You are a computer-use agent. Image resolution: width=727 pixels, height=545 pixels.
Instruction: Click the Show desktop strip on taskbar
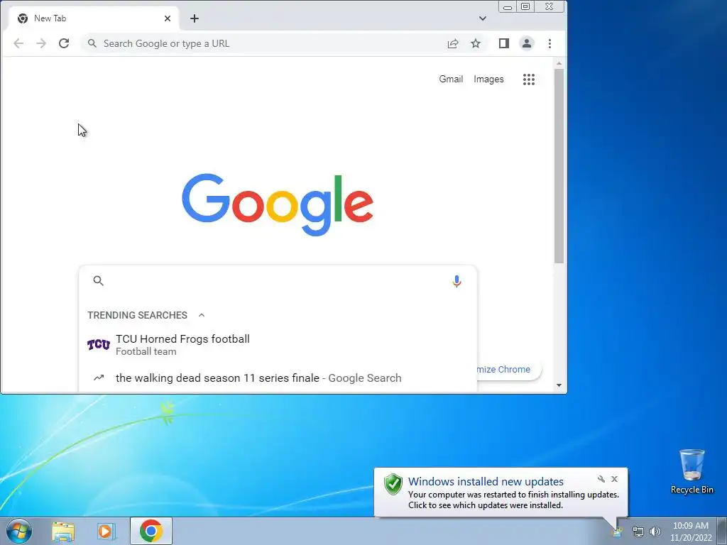(722, 531)
